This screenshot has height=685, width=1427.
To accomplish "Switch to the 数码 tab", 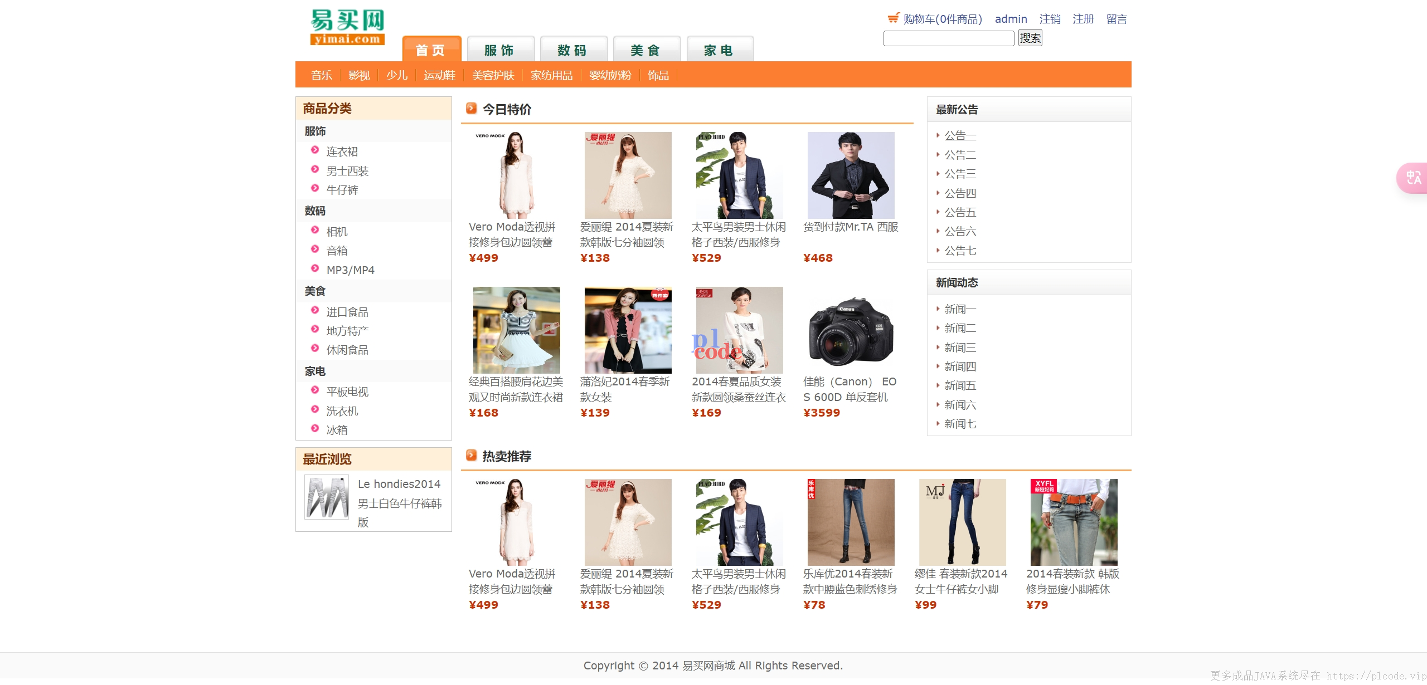I will tap(574, 50).
